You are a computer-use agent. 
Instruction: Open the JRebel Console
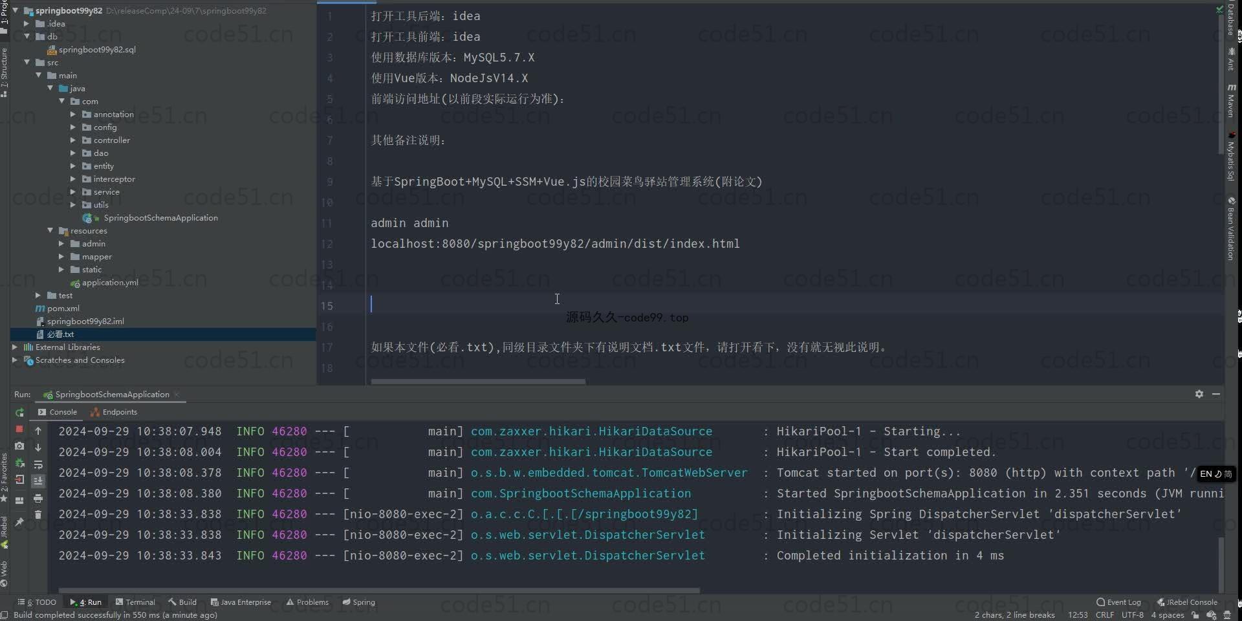1187,602
